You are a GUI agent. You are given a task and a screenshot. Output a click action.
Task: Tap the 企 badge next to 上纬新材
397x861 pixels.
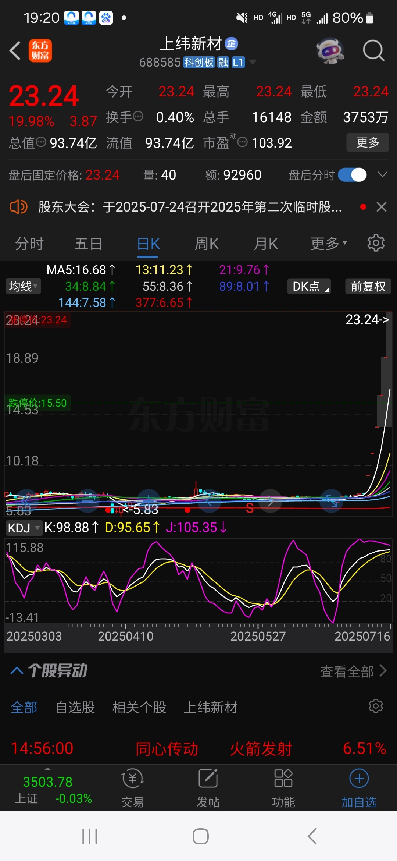click(x=232, y=44)
